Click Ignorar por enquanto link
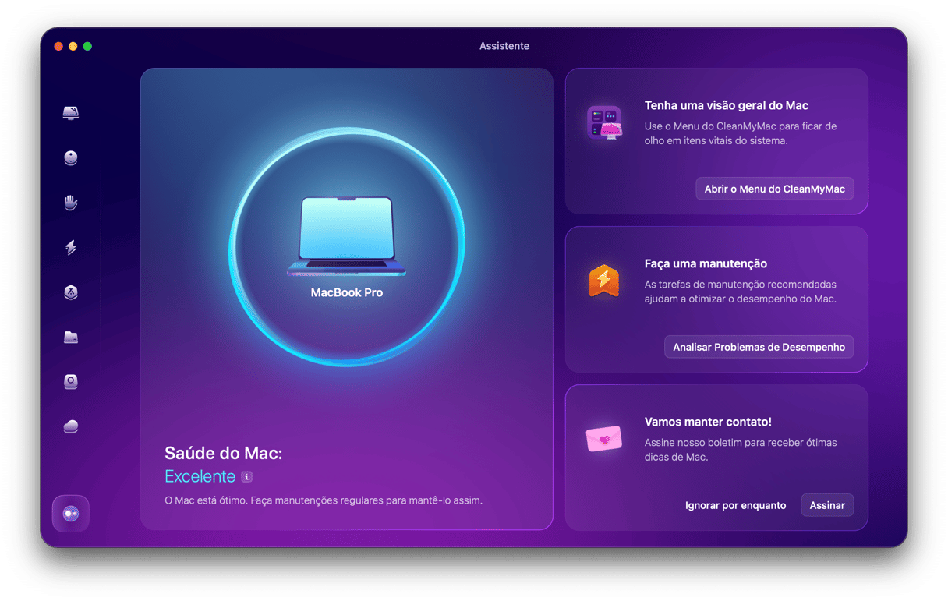Viewport: 948px width, 601px height. pyautogui.click(x=735, y=505)
